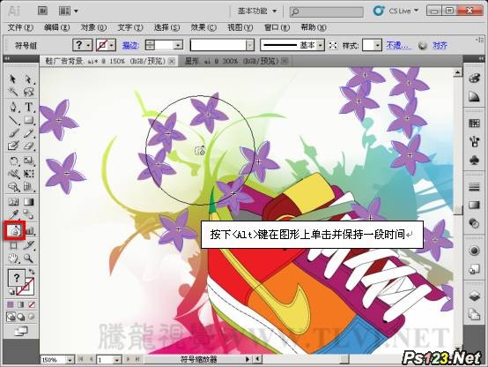Click the search field in title bar
Image resolution: width=488 pixels, height=367 pixels.
tap(326, 11)
